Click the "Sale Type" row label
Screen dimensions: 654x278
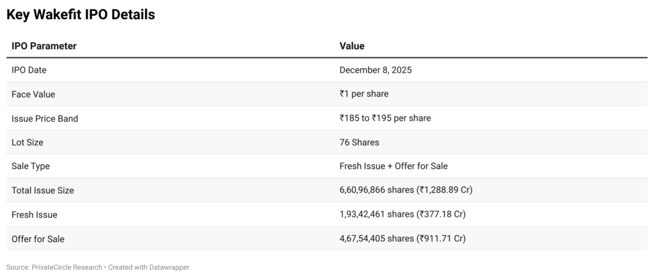point(31,166)
